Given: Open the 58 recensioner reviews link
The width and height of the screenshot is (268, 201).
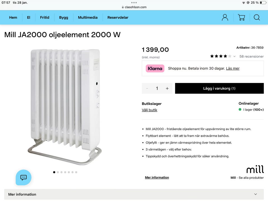Looking at the screenshot, I should [251, 56].
